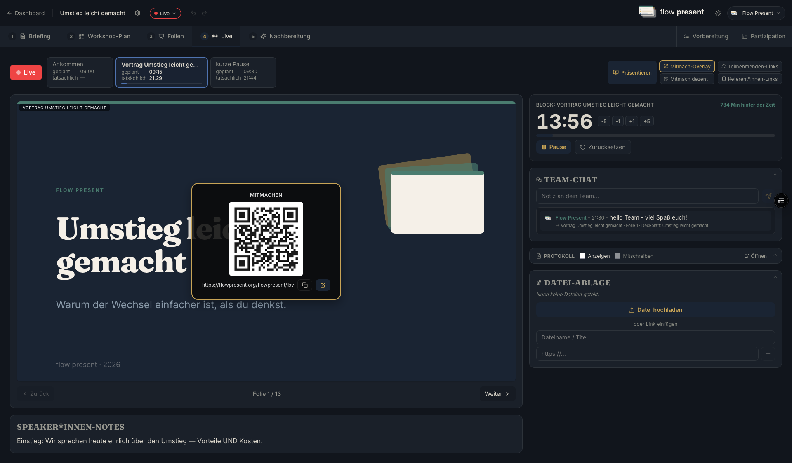Enable the Mitschreiben checkbox
792x463 pixels.
[618, 256]
